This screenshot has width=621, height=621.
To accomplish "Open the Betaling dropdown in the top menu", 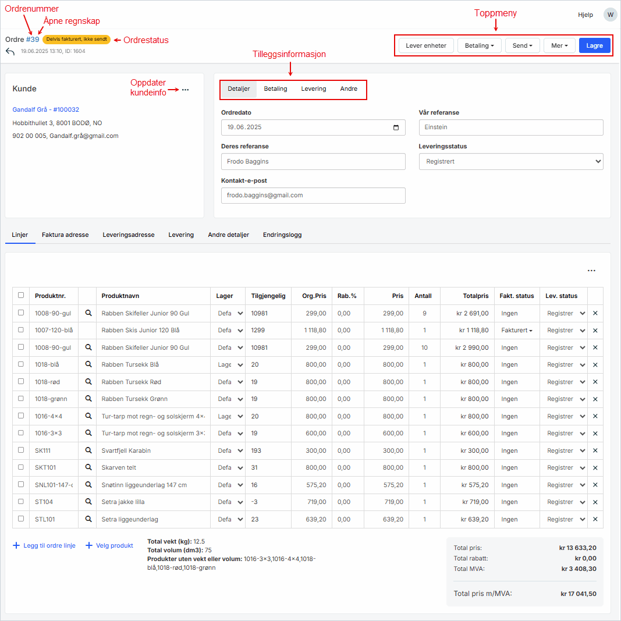I will (479, 45).
